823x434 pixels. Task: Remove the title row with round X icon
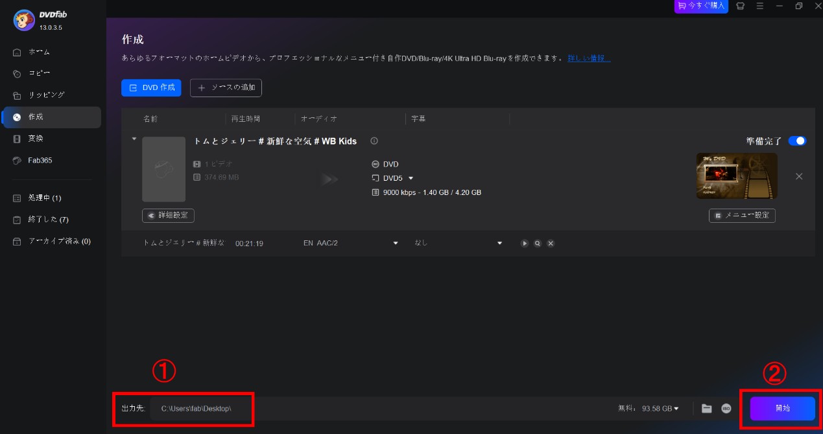551,243
